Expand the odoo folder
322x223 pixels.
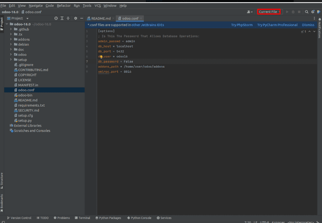point(11,54)
